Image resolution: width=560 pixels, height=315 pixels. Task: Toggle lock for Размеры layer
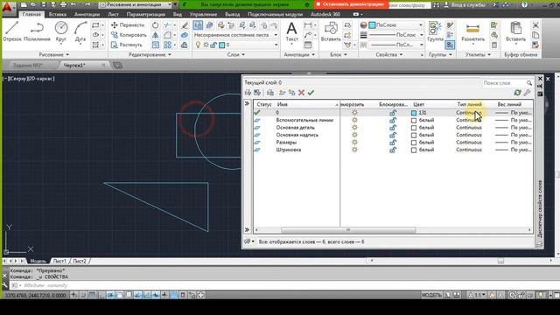[393, 142]
